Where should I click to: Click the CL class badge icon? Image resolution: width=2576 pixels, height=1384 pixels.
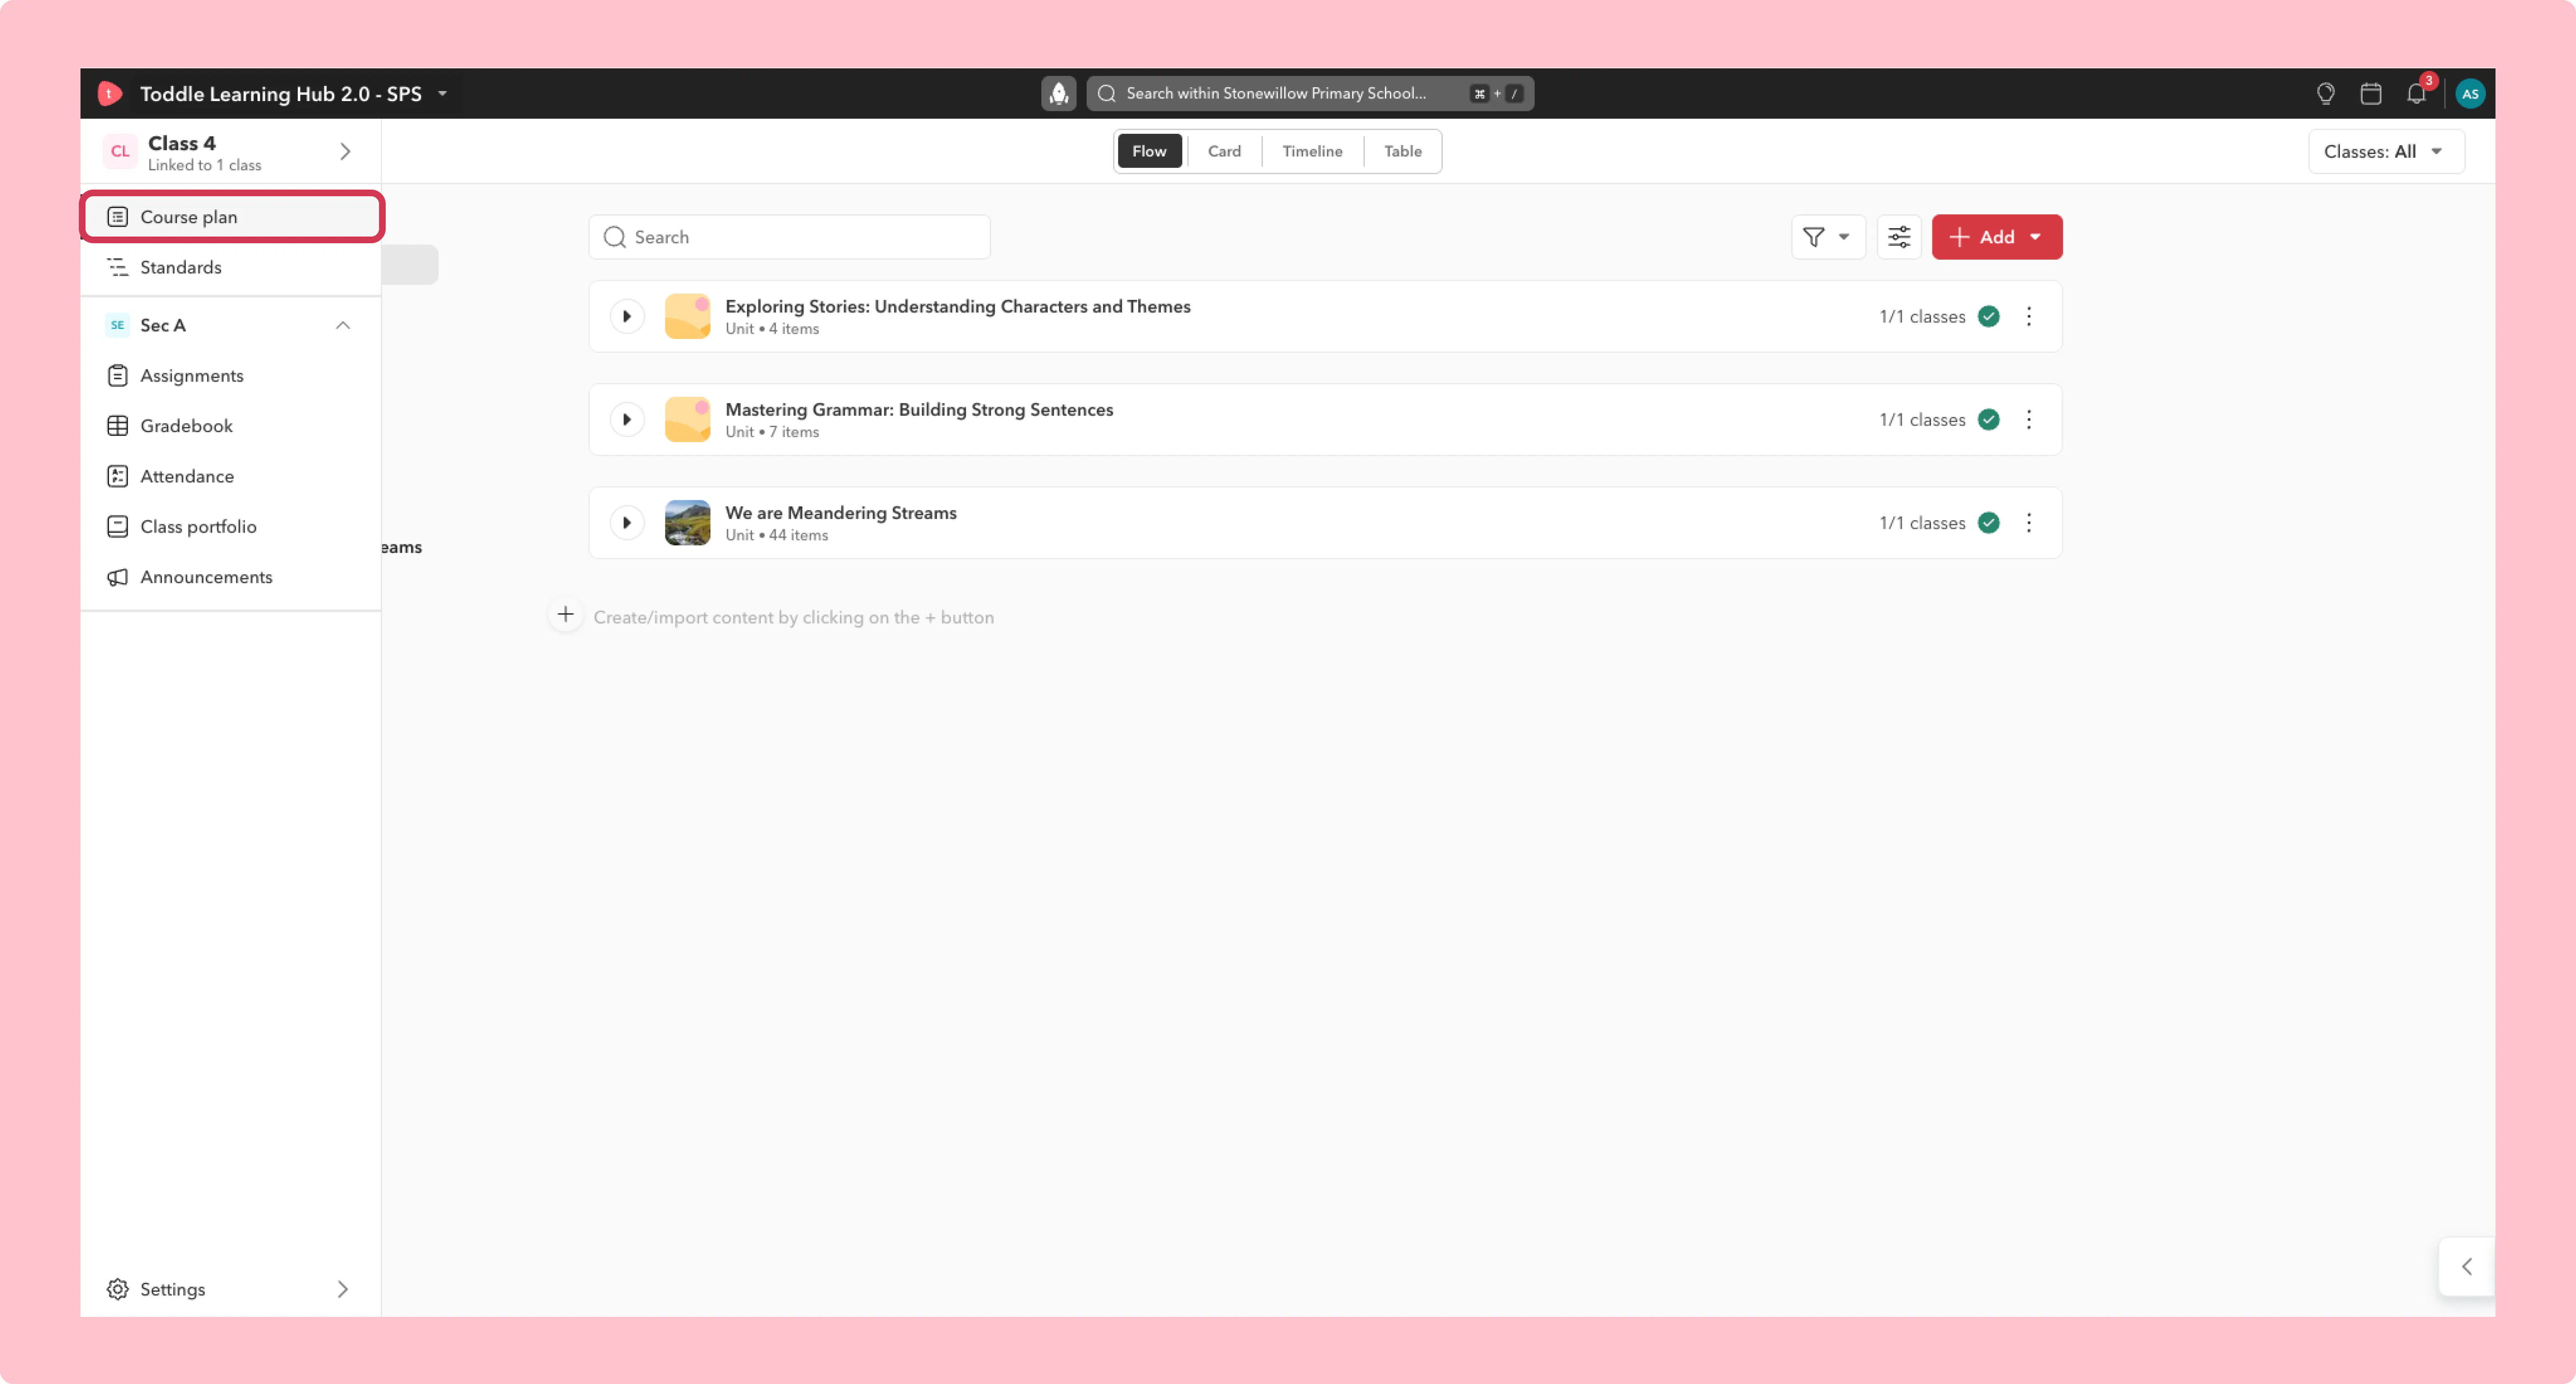coord(120,152)
